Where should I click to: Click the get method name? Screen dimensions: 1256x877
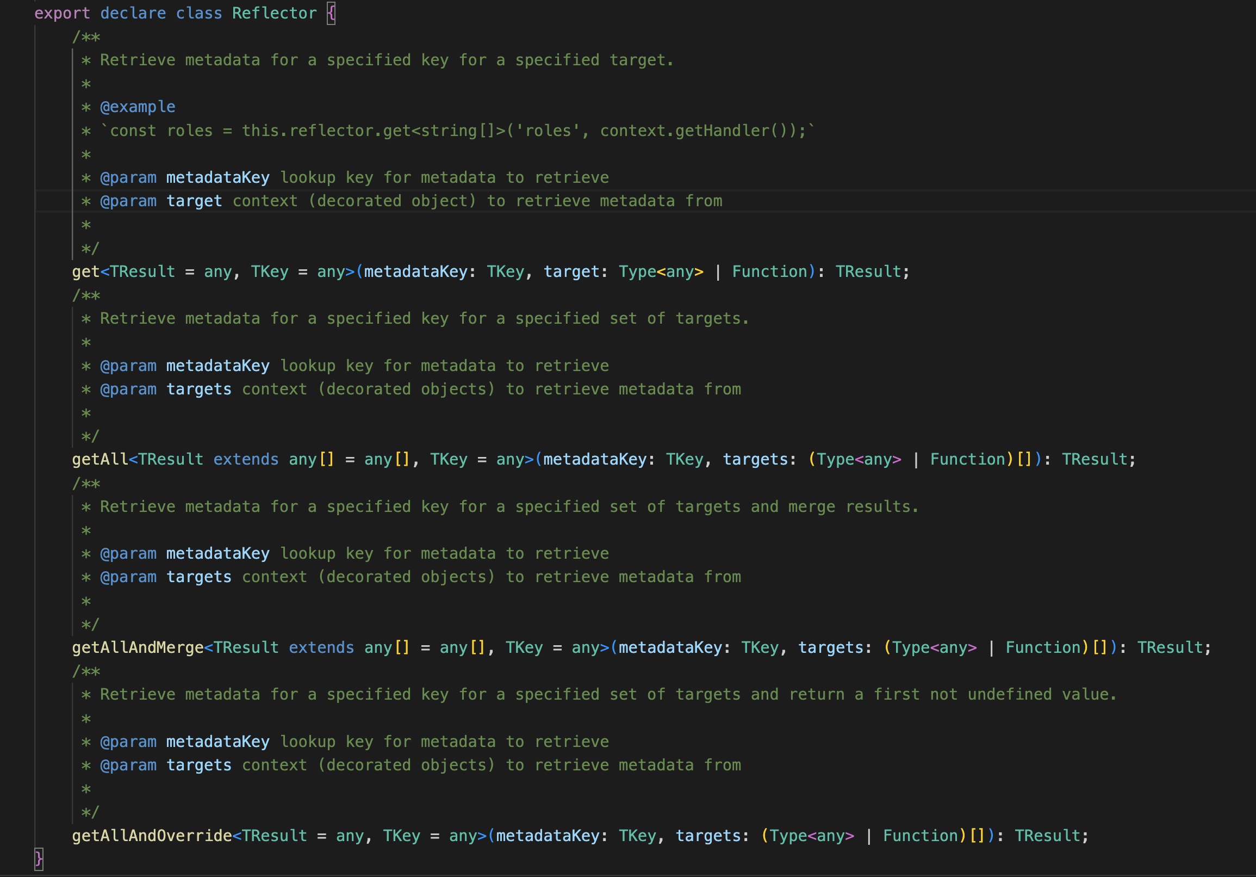(x=86, y=271)
